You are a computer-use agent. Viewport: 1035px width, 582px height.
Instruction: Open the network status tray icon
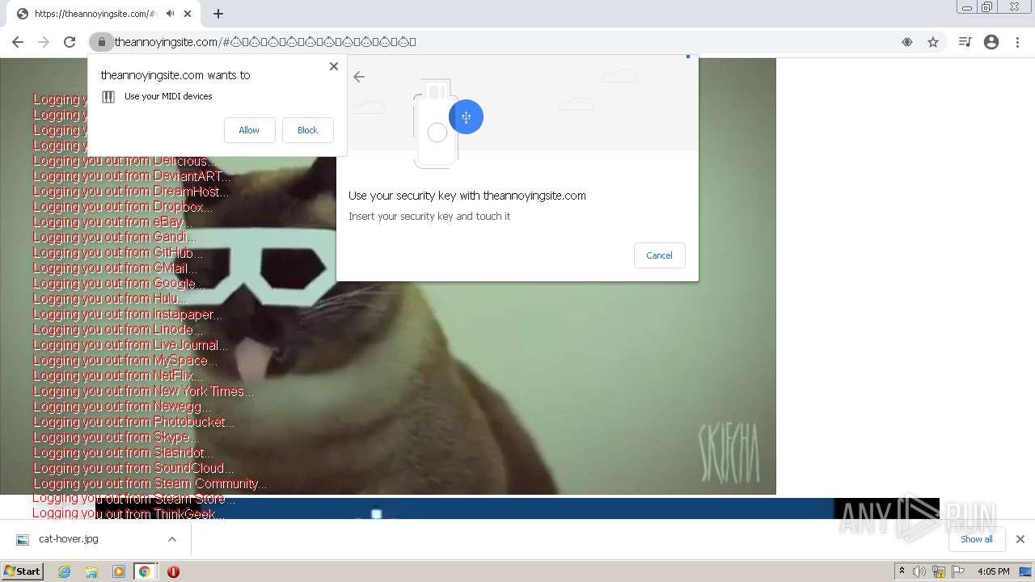(x=939, y=571)
